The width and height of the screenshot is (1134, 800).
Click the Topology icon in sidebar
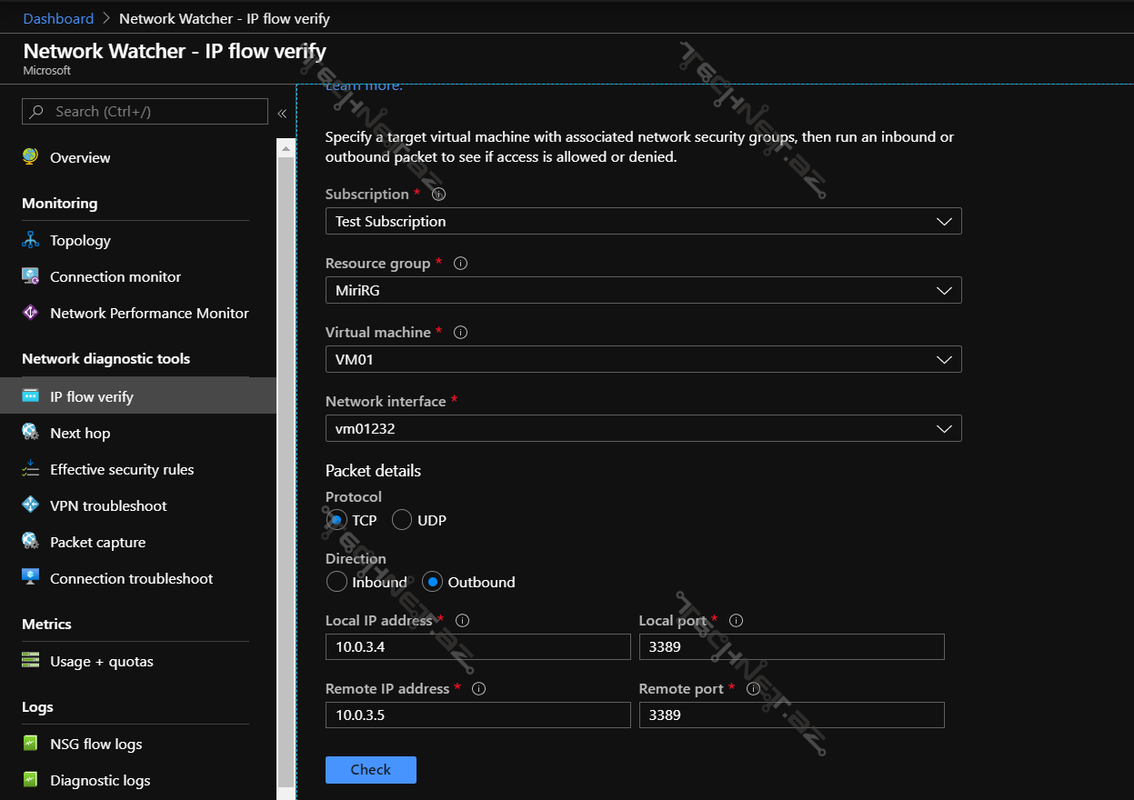coord(31,240)
